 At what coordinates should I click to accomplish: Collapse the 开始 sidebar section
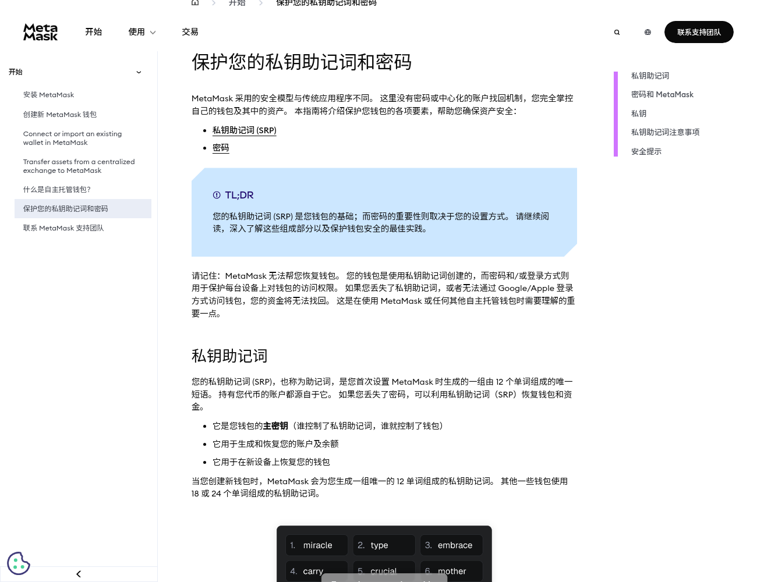[x=139, y=72]
